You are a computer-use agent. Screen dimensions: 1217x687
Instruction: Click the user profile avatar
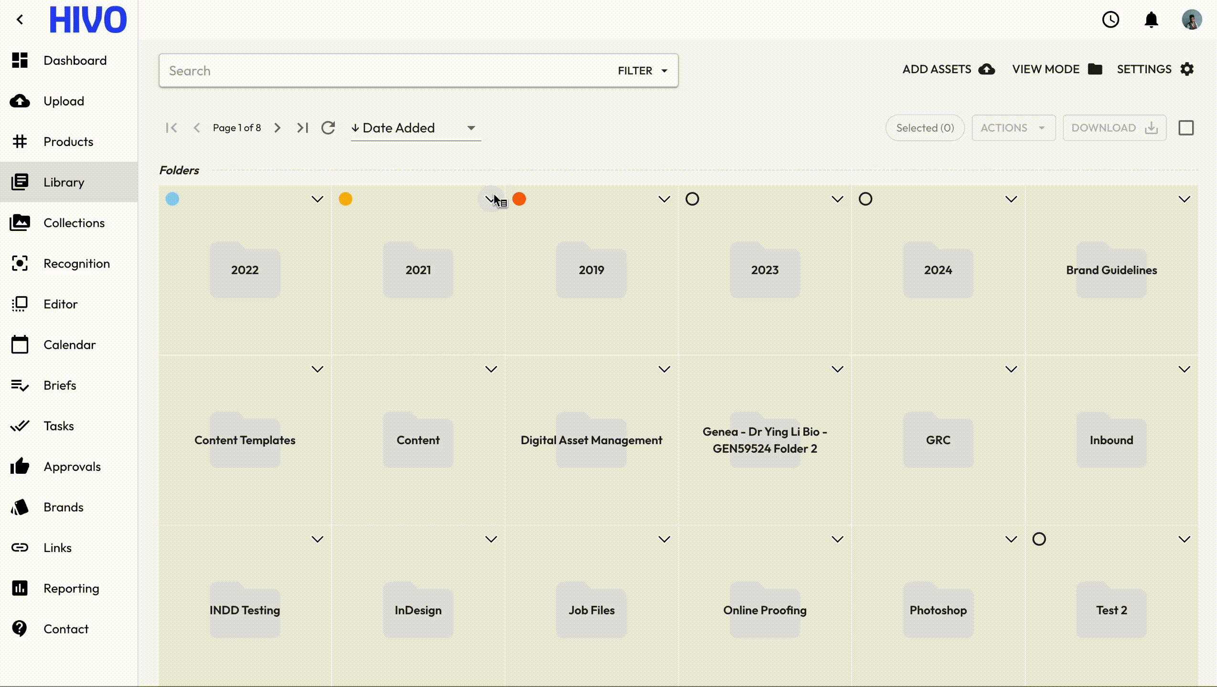[x=1191, y=20]
